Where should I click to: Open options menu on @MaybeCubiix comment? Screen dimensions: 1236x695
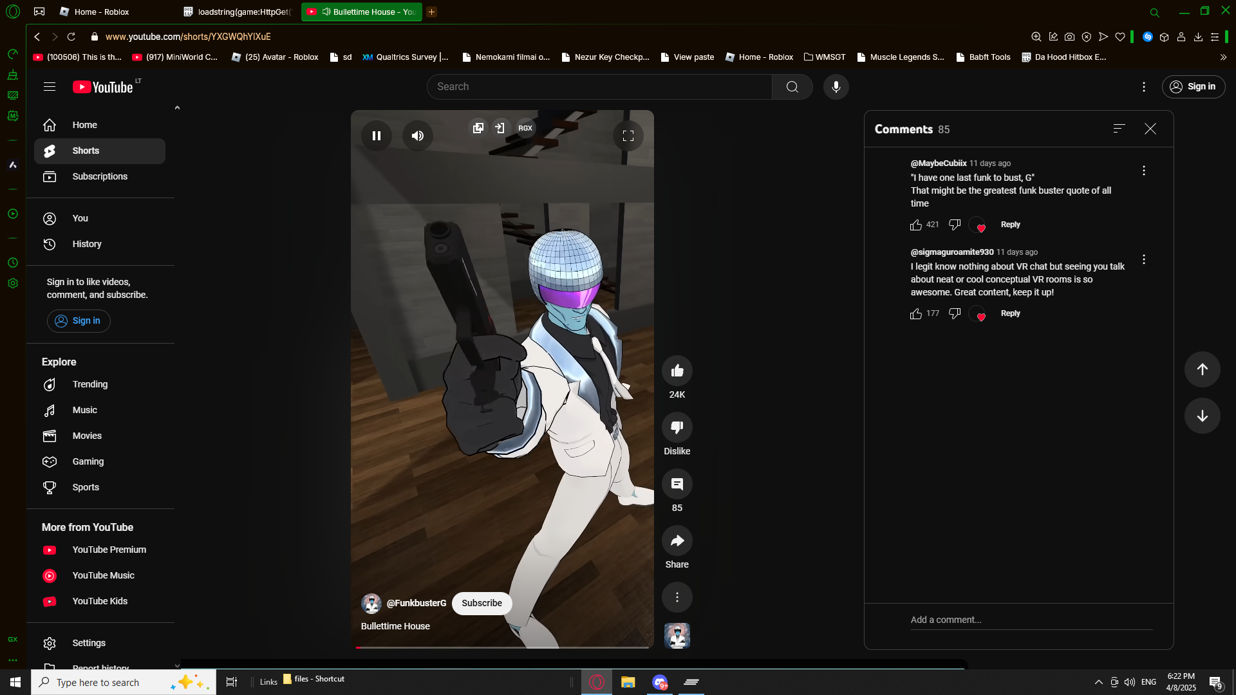click(1143, 171)
